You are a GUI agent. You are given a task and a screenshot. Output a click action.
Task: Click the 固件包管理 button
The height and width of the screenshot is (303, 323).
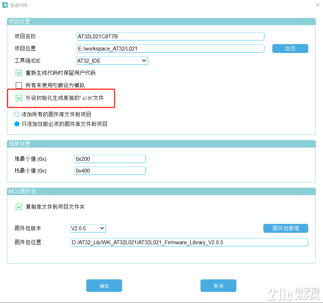(x=286, y=228)
